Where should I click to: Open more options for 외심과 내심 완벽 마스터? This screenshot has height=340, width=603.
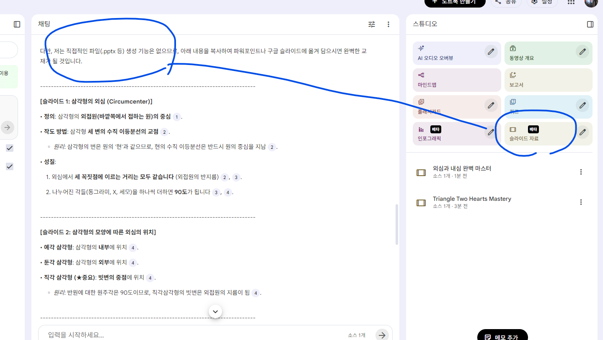(581, 172)
